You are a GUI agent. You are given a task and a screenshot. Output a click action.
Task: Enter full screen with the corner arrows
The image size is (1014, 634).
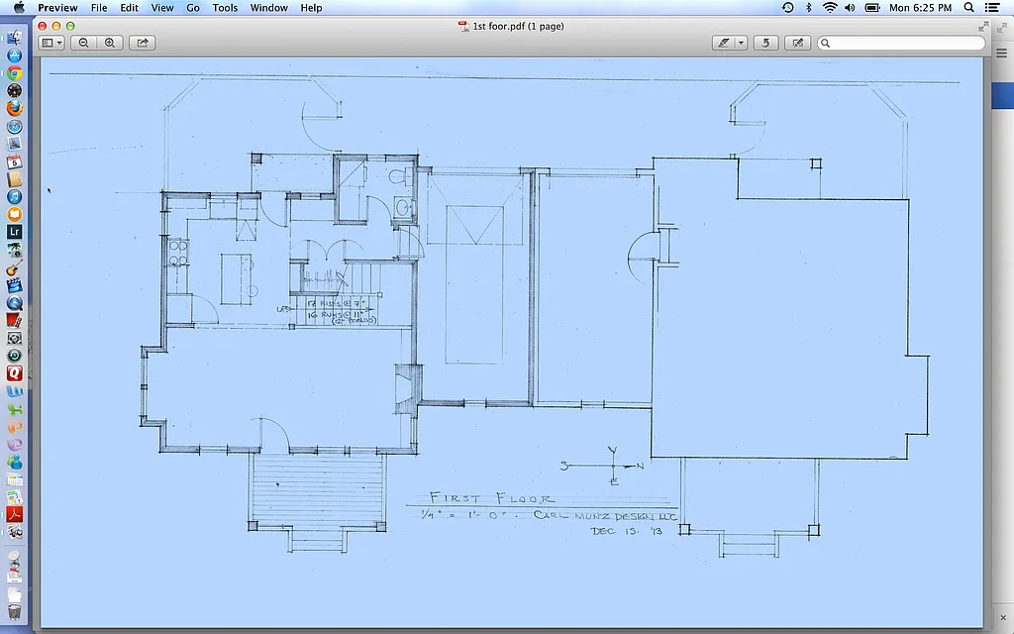[983, 26]
